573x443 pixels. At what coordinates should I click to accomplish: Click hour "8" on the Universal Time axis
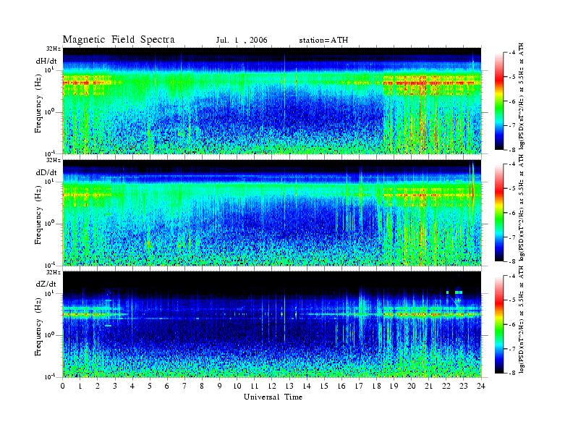click(x=202, y=386)
